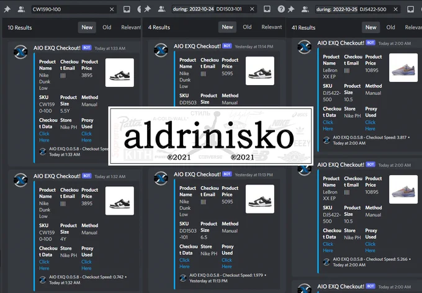Click footer logo beside Checkout Speed 1.979
The height and width of the screenshot is (293, 422).
(183, 278)
